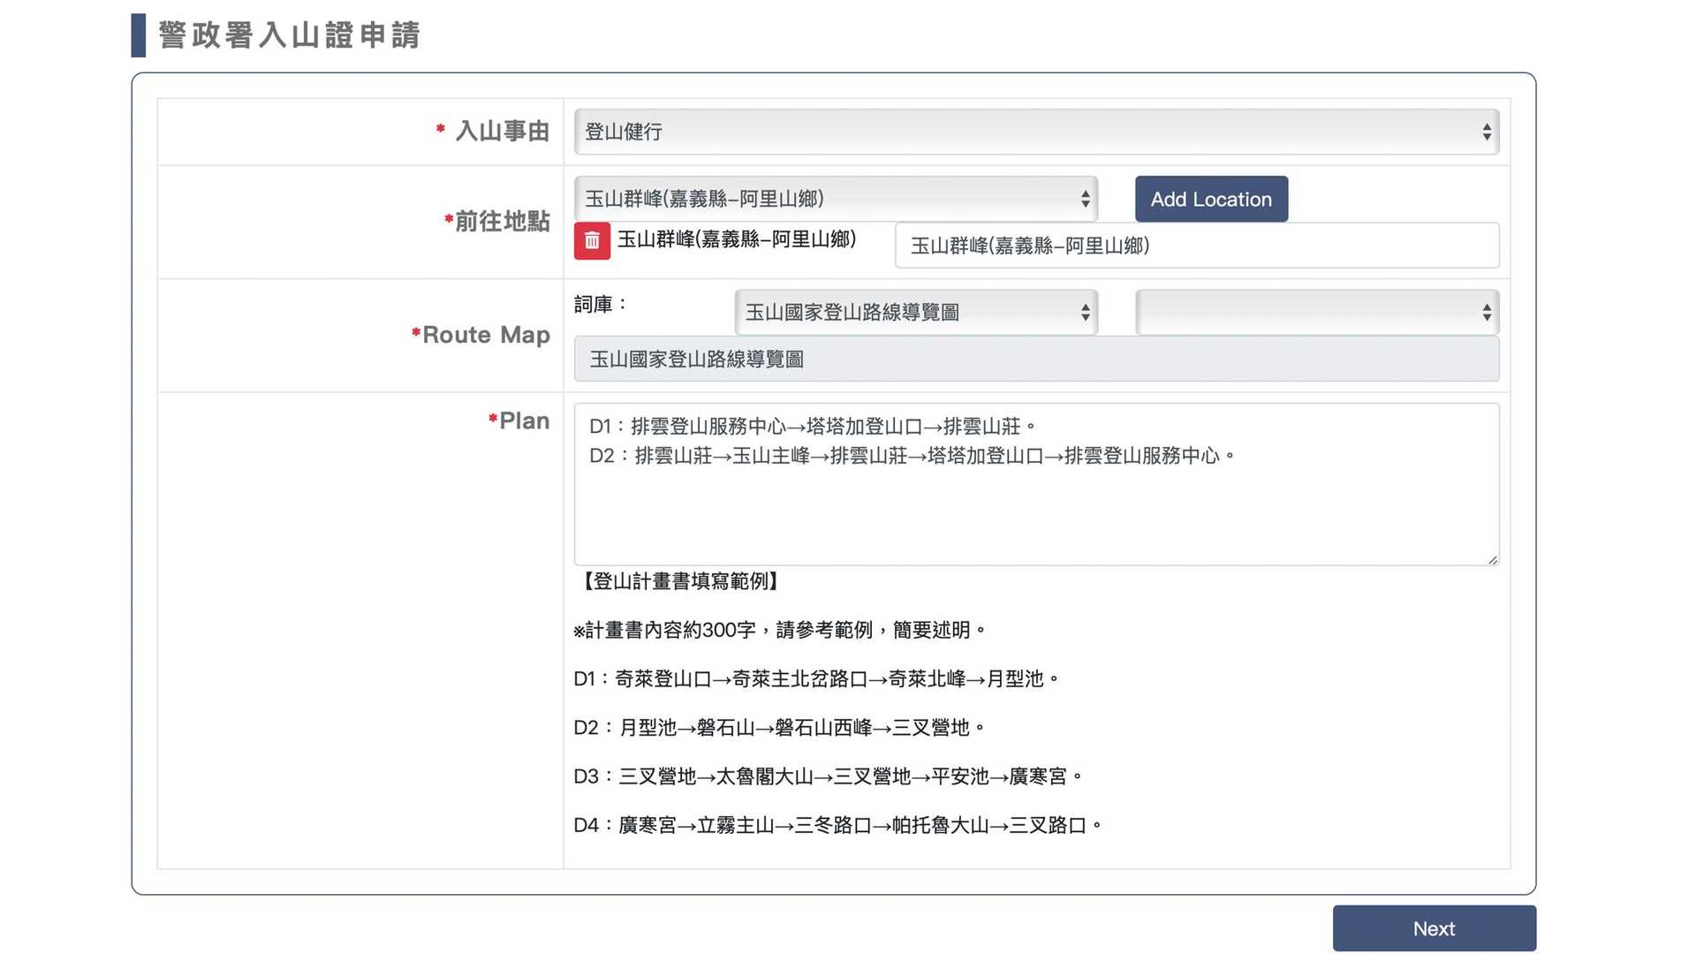
Task: Open the 入山事由 dropdown showing 登山健行
Action: click(x=1035, y=132)
